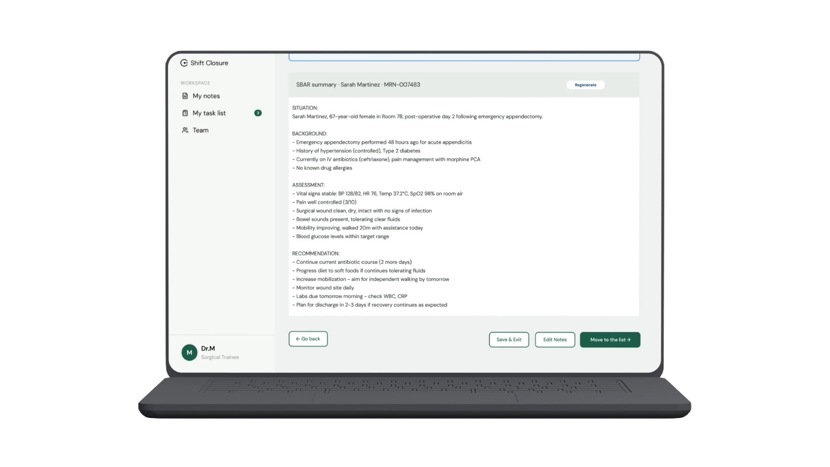Click the task list count badge
This screenshot has width=830, height=467.
tap(258, 113)
